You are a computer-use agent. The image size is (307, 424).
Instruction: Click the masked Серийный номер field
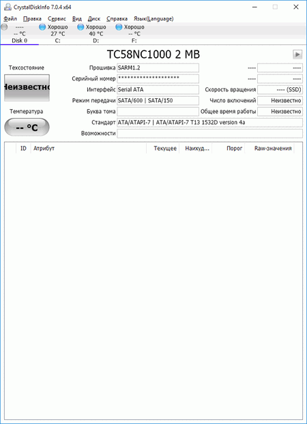click(158, 78)
